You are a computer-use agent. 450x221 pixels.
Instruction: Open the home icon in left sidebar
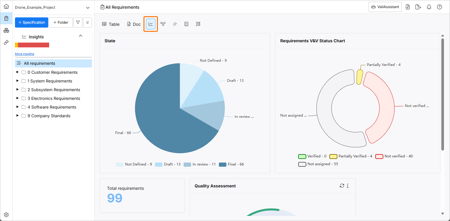coord(6,6)
